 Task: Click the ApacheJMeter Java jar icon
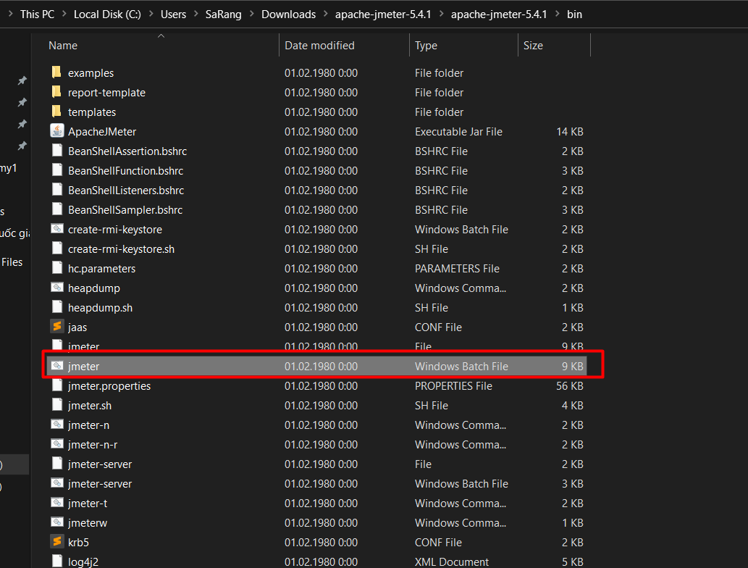pos(56,131)
